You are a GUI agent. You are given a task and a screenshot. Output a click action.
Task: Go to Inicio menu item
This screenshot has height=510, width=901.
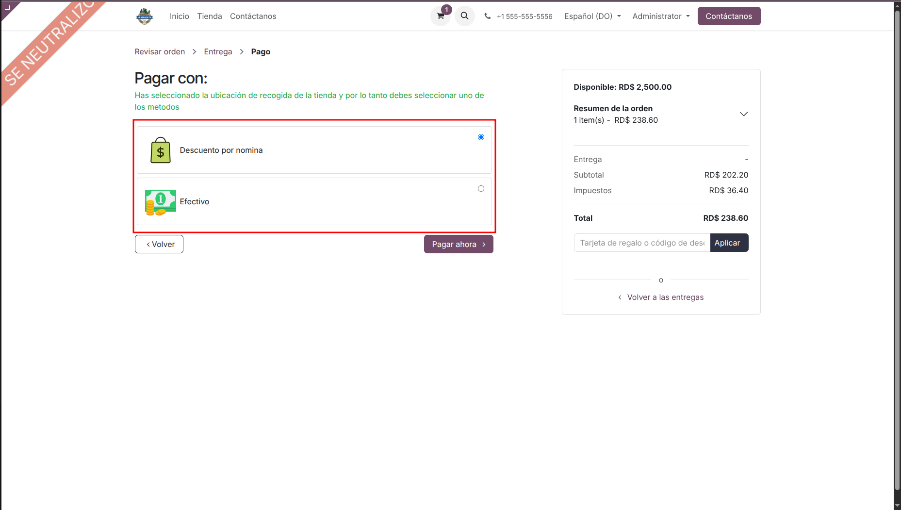click(x=179, y=16)
